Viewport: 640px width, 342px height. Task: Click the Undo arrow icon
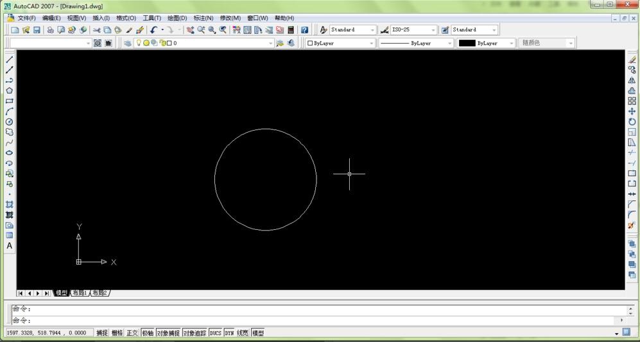pos(153,30)
